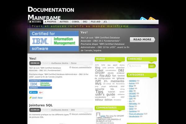The width and height of the screenshot is (186, 124).
Task: Click the éditeur tag in the cloud
Action: point(99,100)
